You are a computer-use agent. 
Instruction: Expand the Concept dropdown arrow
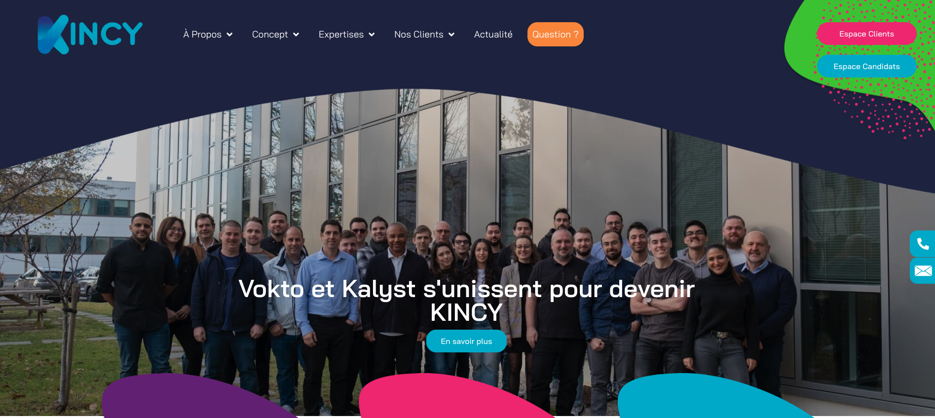click(296, 35)
